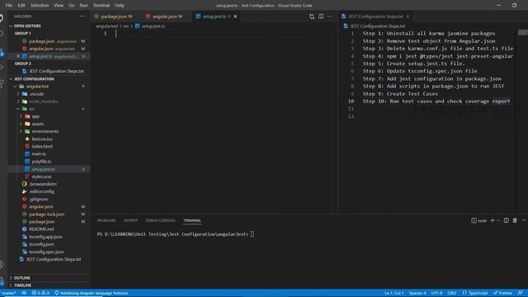Click line 1 in setup.jest.ts editor

click(212, 33)
